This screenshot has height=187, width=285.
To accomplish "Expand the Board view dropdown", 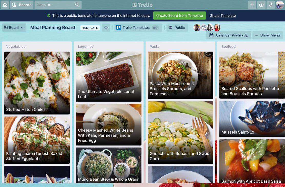I will tap(14, 28).
